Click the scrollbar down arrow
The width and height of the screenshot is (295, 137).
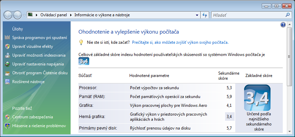click(x=290, y=131)
